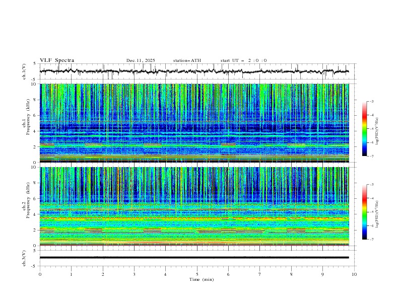Click the ch.2 spectrogram color bar
Screen dimensions: 399x308
pos(365,212)
